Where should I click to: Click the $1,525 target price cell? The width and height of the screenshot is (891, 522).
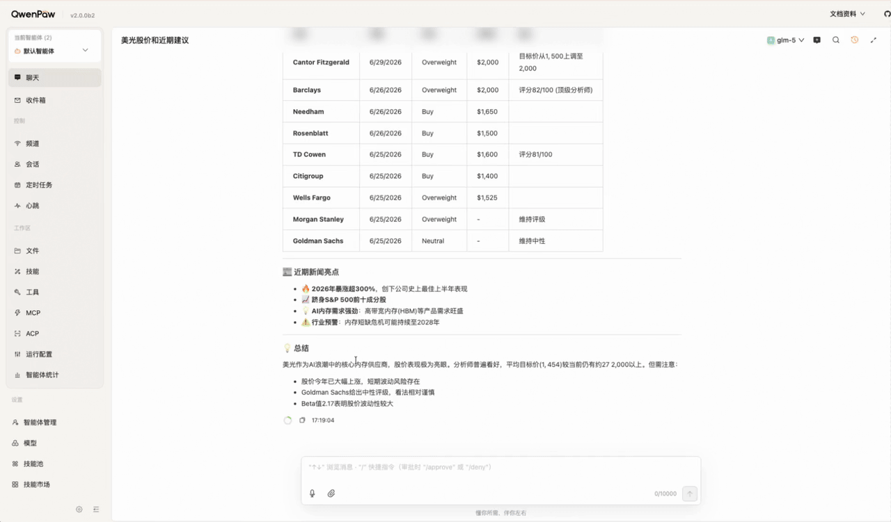[x=488, y=198]
